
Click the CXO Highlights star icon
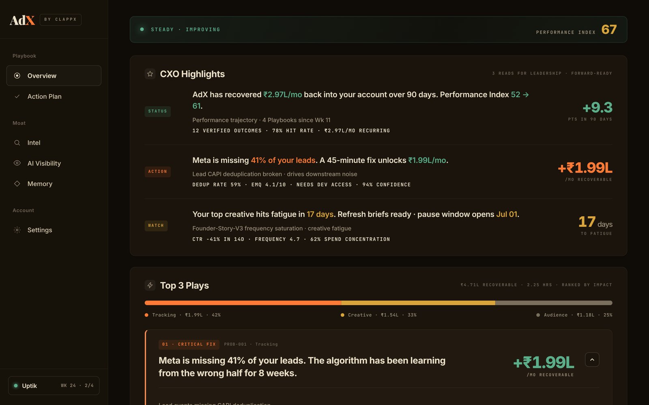(150, 74)
